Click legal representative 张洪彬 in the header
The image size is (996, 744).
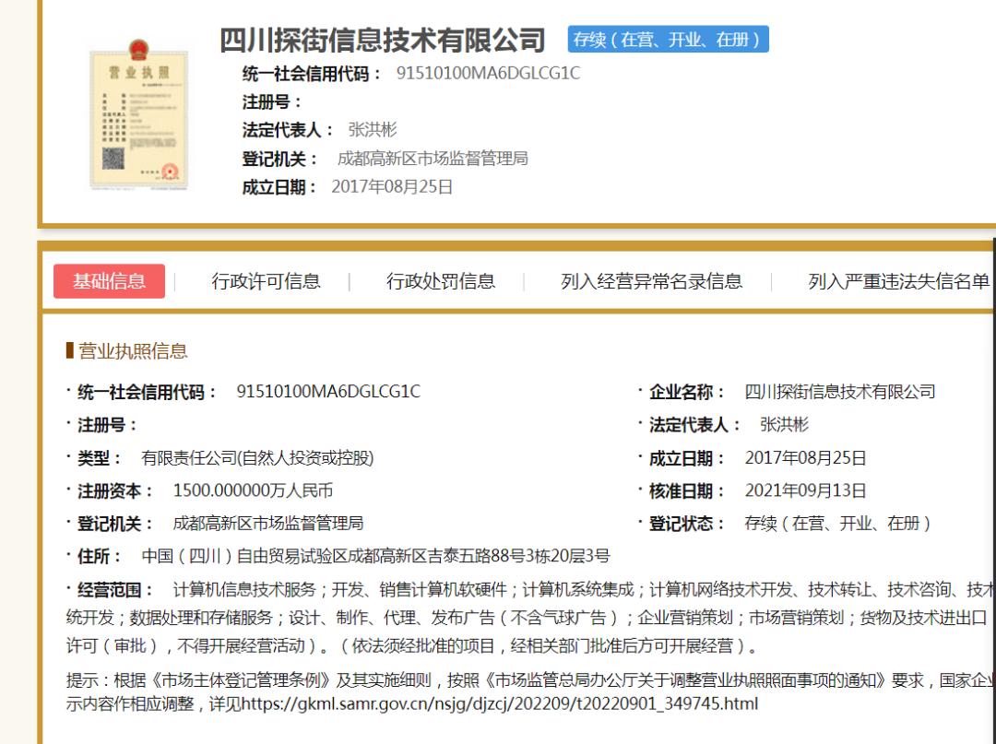(373, 130)
